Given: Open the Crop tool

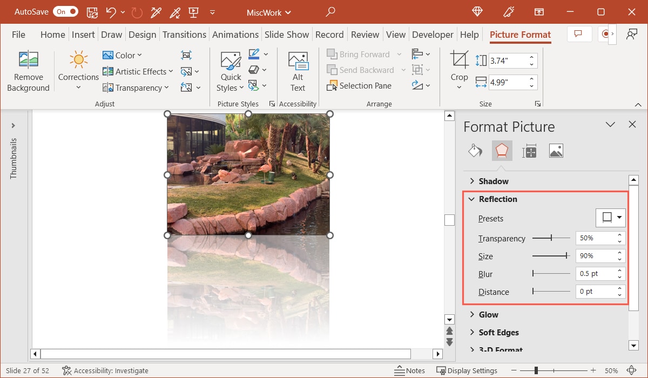Looking at the screenshot, I should pos(458,69).
